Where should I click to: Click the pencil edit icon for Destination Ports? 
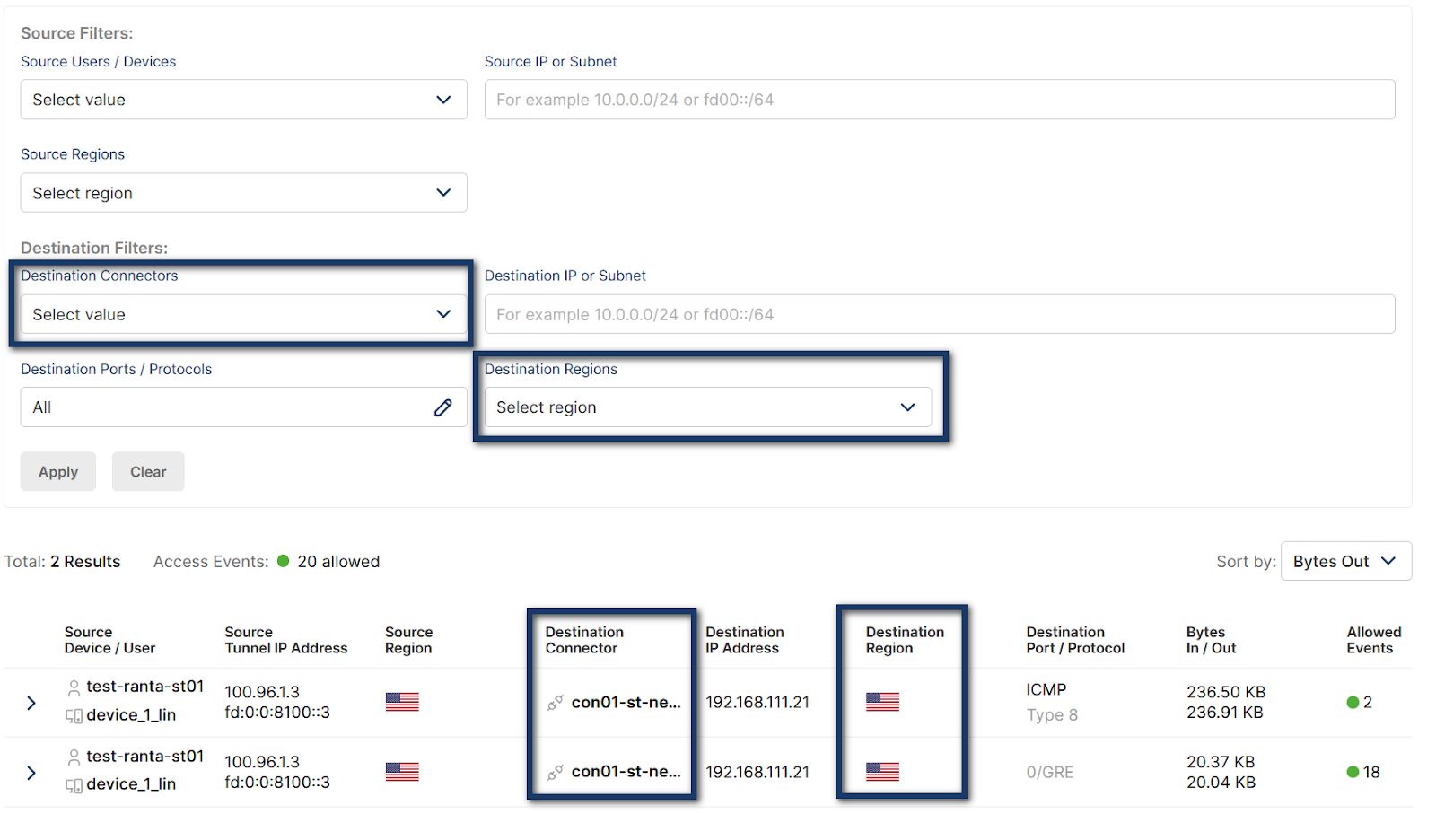442,407
